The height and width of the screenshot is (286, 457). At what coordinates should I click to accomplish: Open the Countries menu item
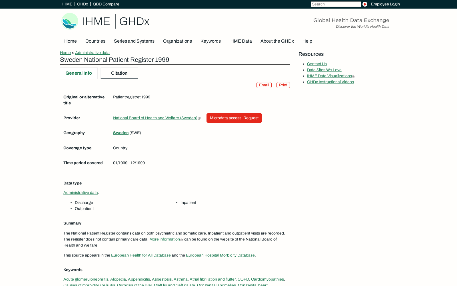pyautogui.click(x=95, y=41)
